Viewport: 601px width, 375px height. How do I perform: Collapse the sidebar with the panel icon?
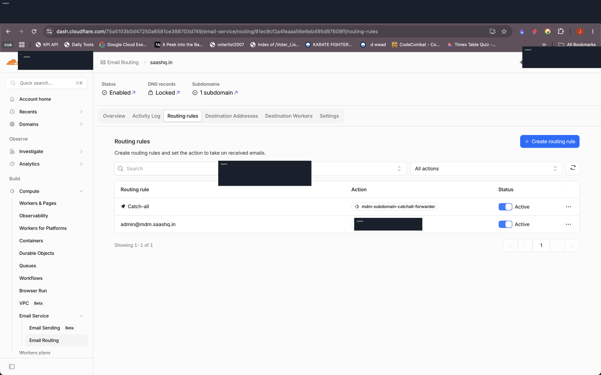(12, 367)
